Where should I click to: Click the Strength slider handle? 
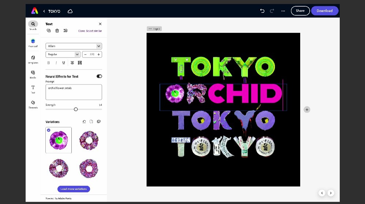(76, 109)
